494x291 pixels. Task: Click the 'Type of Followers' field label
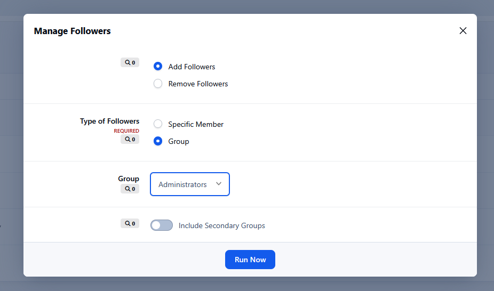point(109,121)
